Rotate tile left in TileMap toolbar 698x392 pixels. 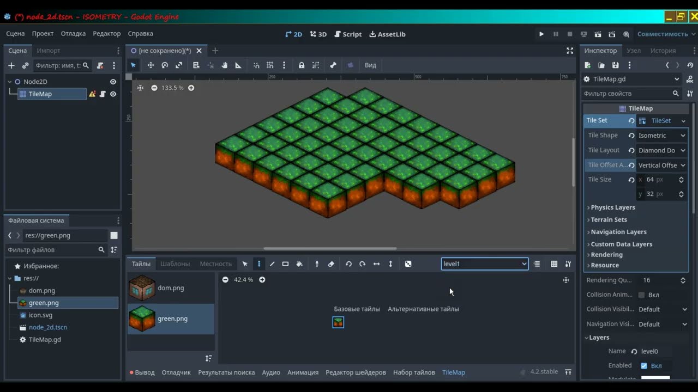[348, 264]
